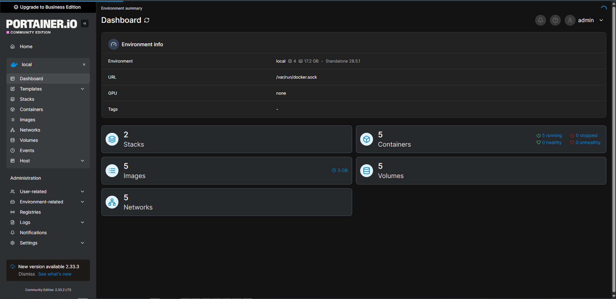Open Notifications under Administration
616x299 pixels.
(33, 233)
